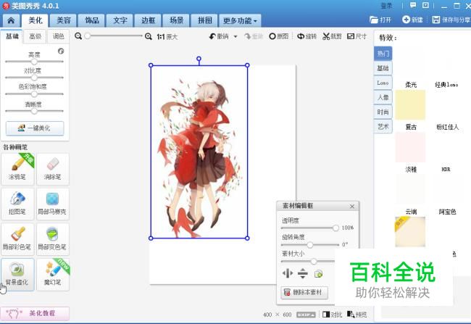The height and width of the screenshot is (324, 471).
Task: Click the 一键美化 button
Action: (x=35, y=128)
